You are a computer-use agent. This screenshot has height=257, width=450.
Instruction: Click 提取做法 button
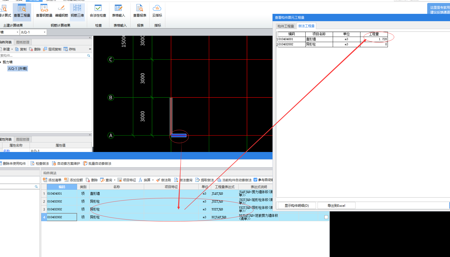pyautogui.click(x=205, y=180)
